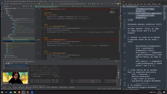Collapse the demo-junit-mockito project root
The width and height of the screenshot is (167, 94).
tap(4, 8)
